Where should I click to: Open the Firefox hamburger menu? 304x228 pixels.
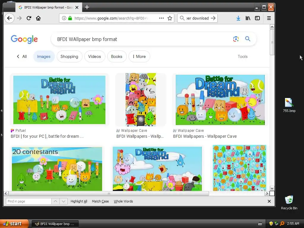pyautogui.click(x=269, y=18)
